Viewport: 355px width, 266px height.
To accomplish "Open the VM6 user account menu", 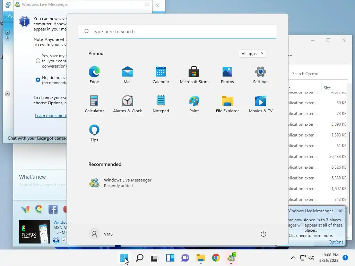I will pyautogui.click(x=101, y=234).
